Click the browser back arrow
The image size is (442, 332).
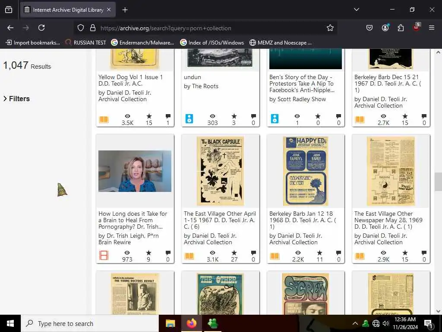pyautogui.click(x=10, y=28)
